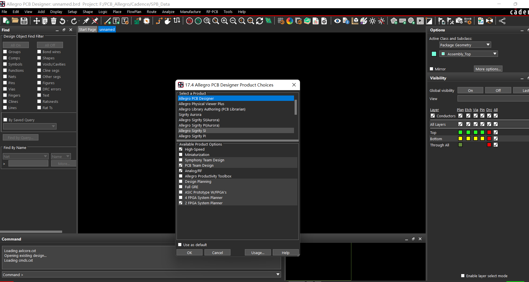The image size is (529, 282).
Task: Expand the Command line history dropdown
Action: click(278, 274)
